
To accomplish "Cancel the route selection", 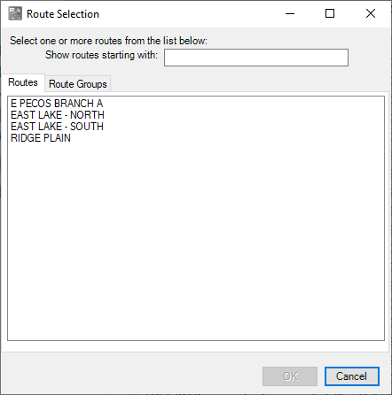I will (351, 376).
